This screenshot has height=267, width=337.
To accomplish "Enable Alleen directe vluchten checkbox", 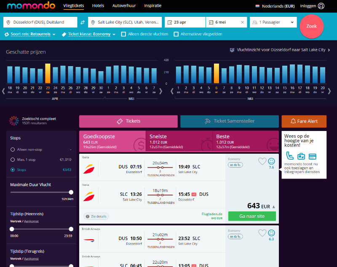I will pyautogui.click(x=123, y=34).
